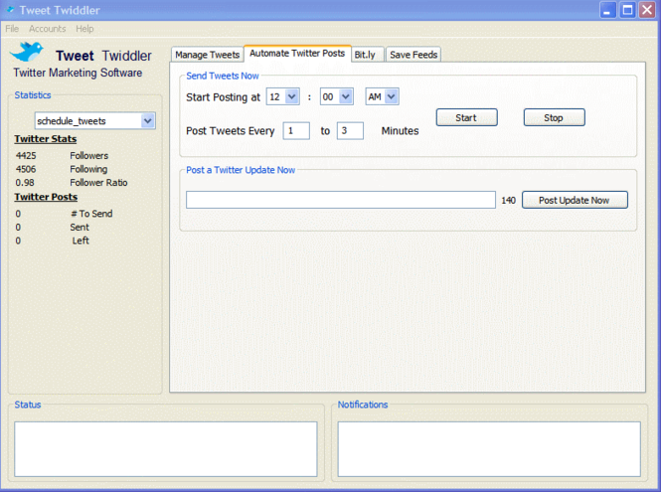Open the AM/PM dropdown
Viewport: 661px width, 492px height.
(392, 97)
